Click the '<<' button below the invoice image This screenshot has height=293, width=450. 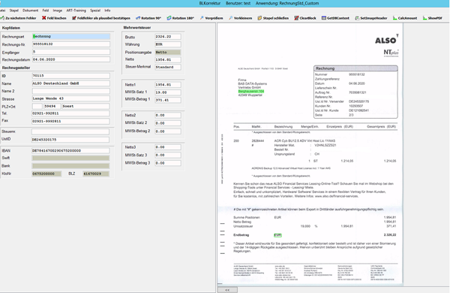click(x=227, y=290)
